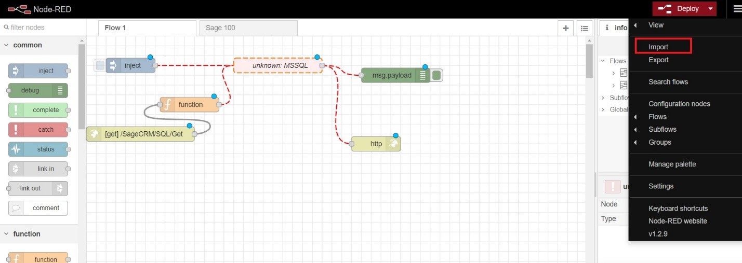Choose Import from the menu

[658, 47]
